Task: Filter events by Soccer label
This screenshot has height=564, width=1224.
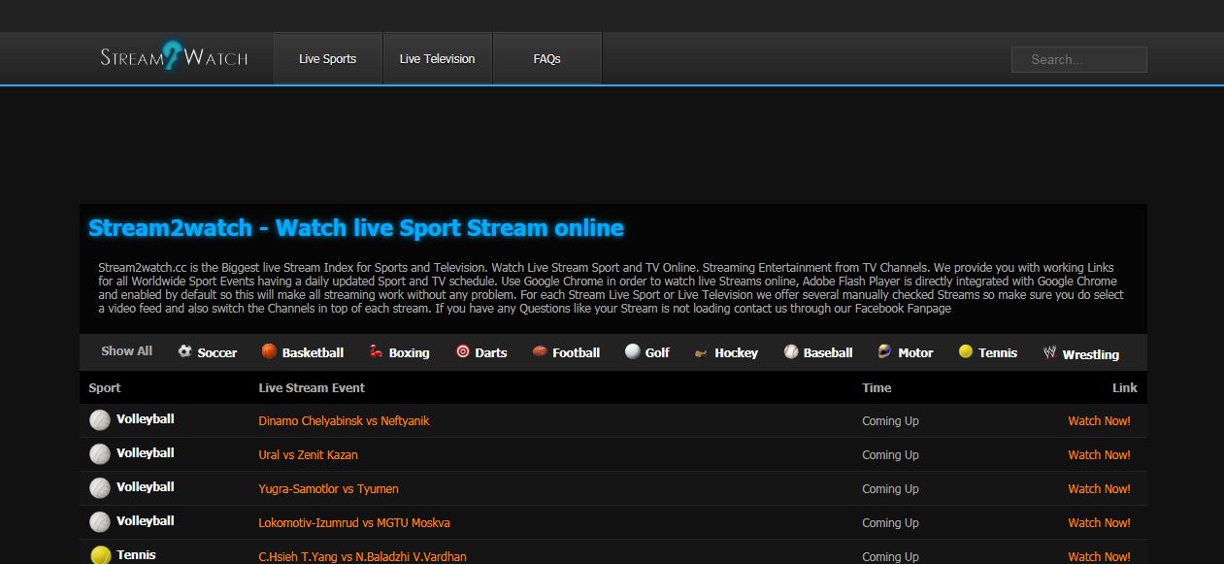Action: pos(217,352)
